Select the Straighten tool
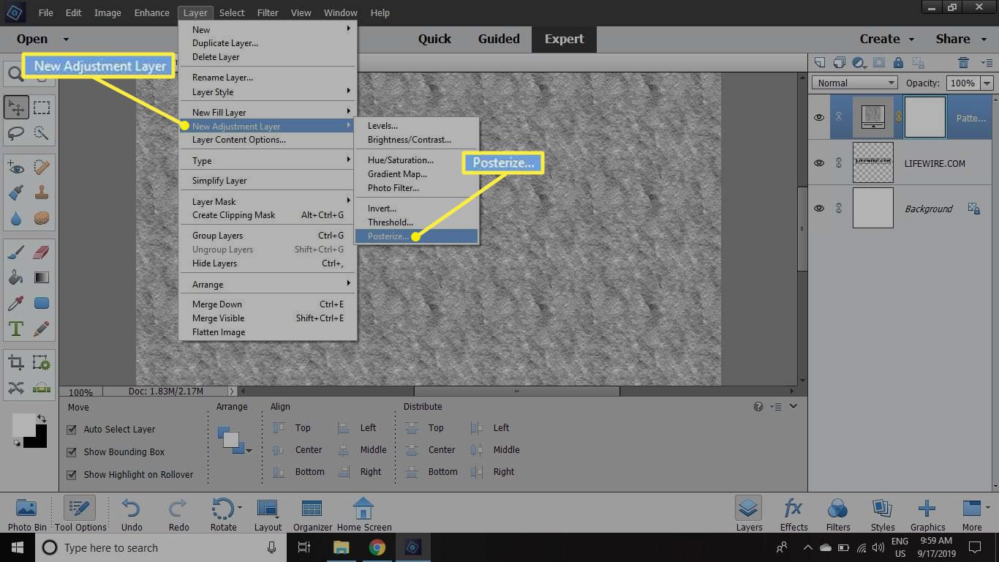This screenshot has height=562, width=999. 42,387
